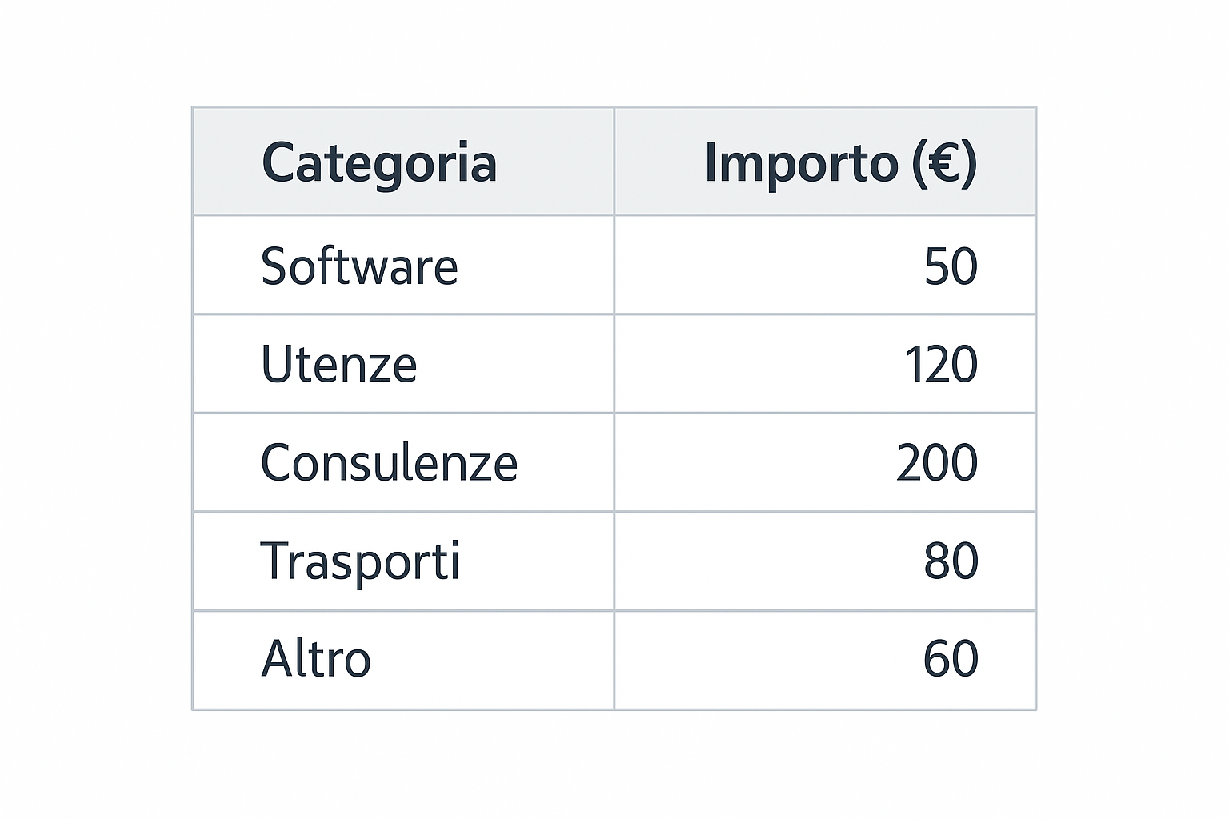Select the Altro category cell
The image size is (1229, 819).
316,660
